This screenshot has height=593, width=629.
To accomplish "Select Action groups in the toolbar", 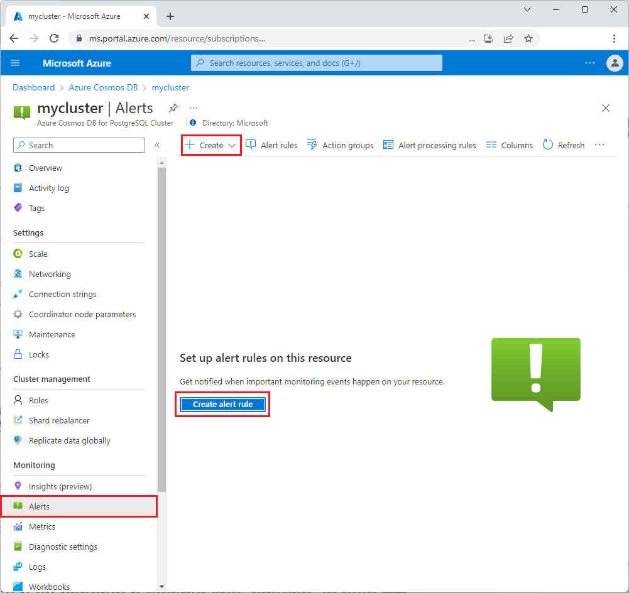I will point(347,145).
